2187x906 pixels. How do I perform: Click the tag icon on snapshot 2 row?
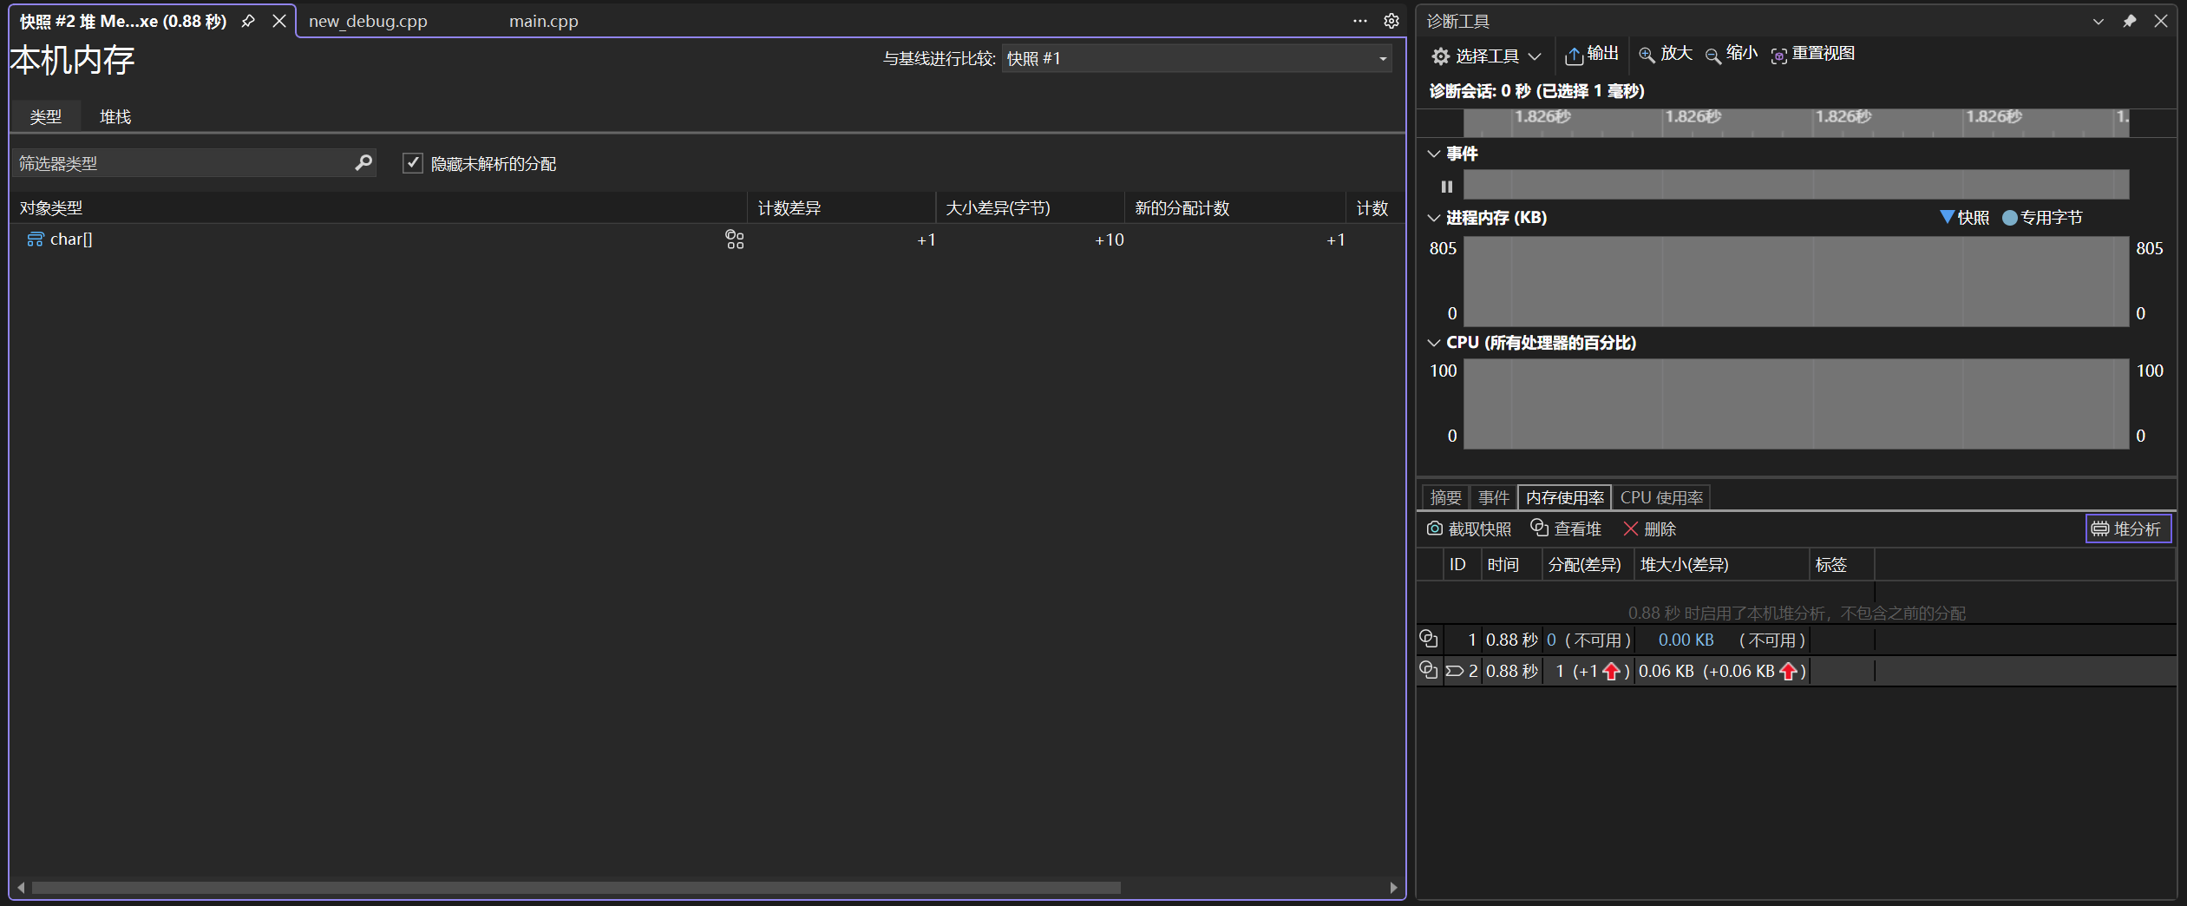pos(1455,671)
